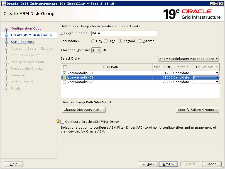
Task: Select the Normal redundancy radio button
Action: point(120,41)
